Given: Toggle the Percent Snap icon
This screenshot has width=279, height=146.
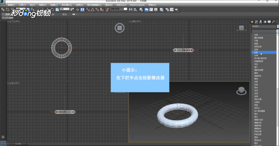Looking at the screenshot, I should pos(97,9).
